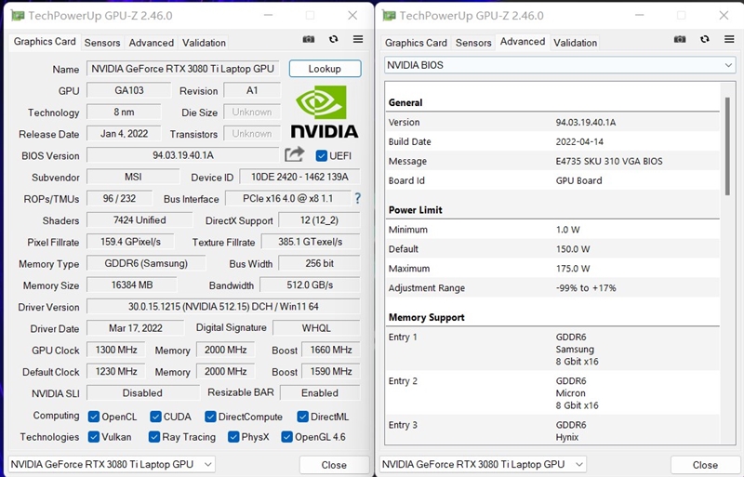This screenshot has height=477, width=744.
Task: Take a screenshot with left window camera icon
Action: pyautogui.click(x=309, y=39)
